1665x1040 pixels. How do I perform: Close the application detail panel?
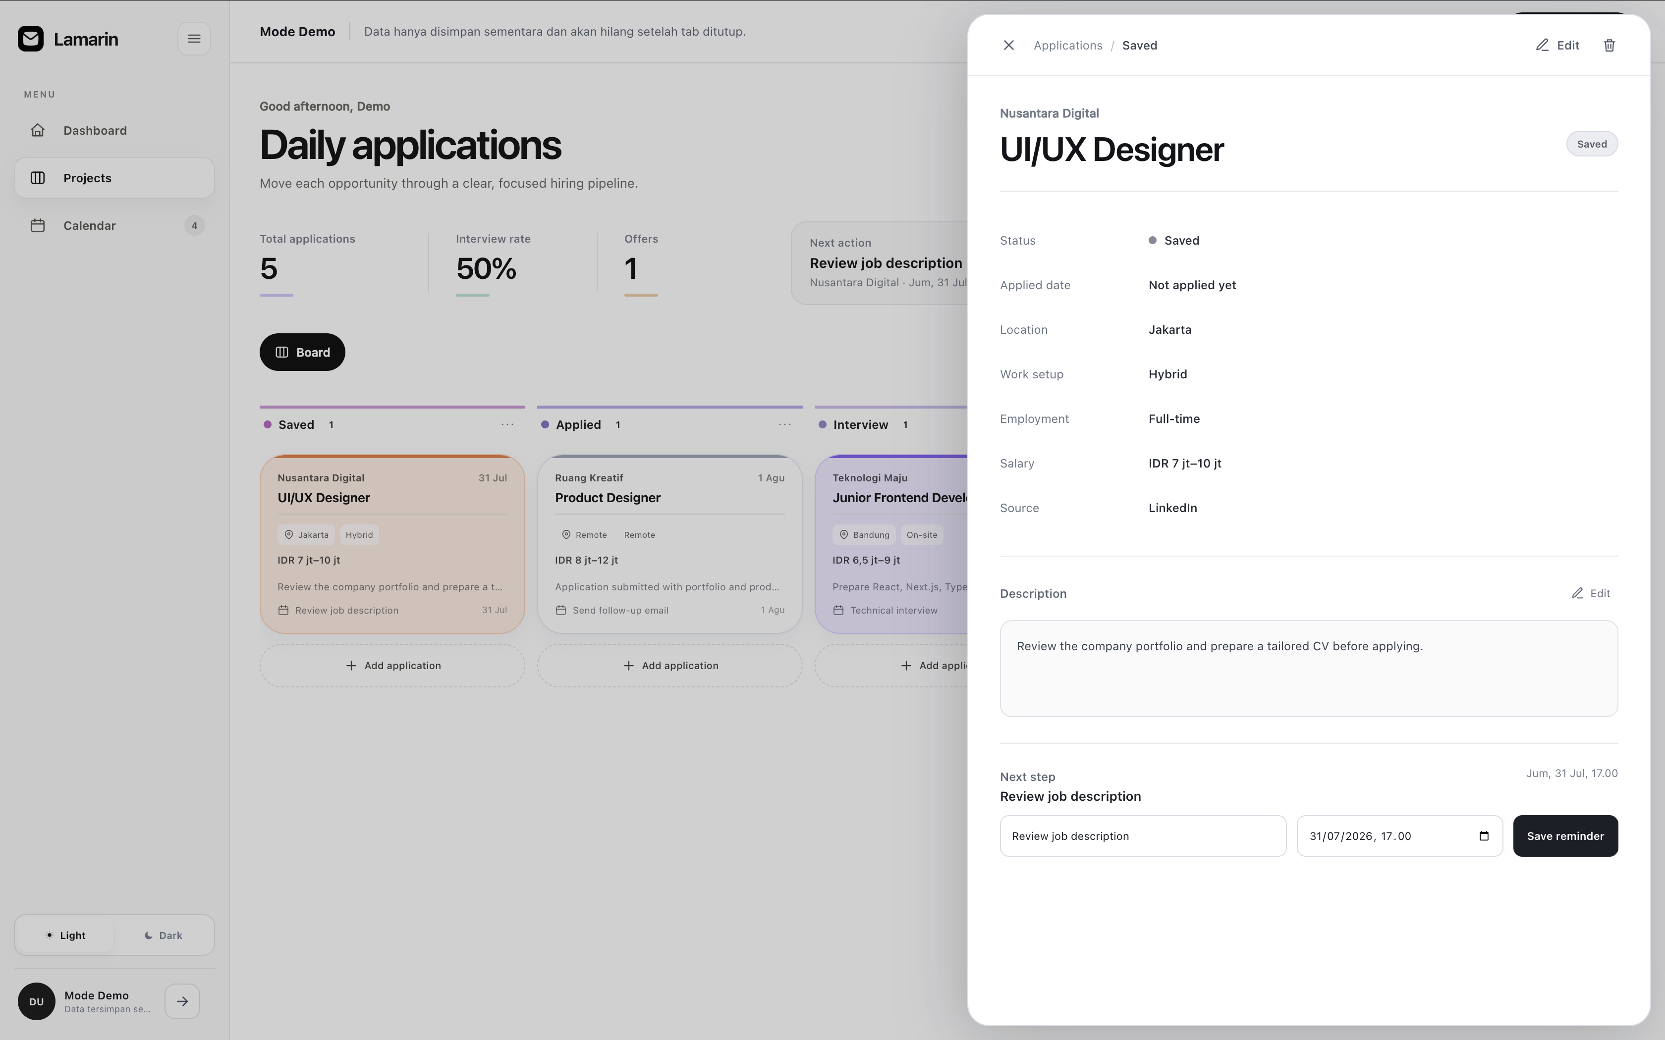point(1008,45)
